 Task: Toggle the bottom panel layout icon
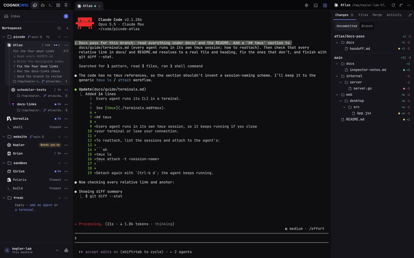point(316,5)
